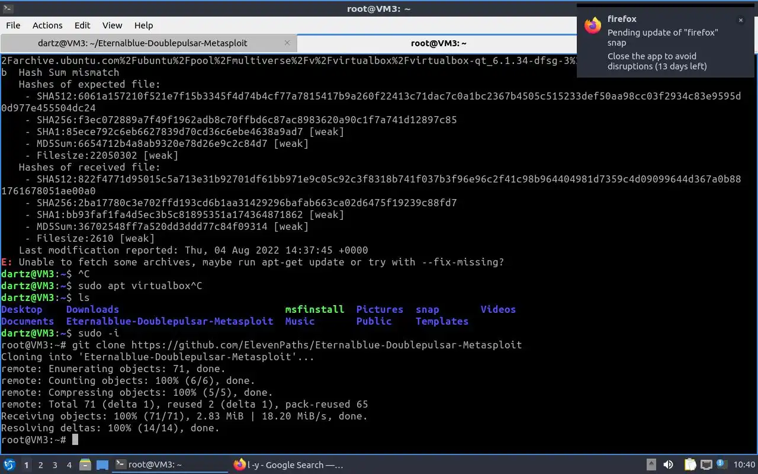Click the 'Last modification reported' line
758x474 pixels.
(x=193, y=250)
